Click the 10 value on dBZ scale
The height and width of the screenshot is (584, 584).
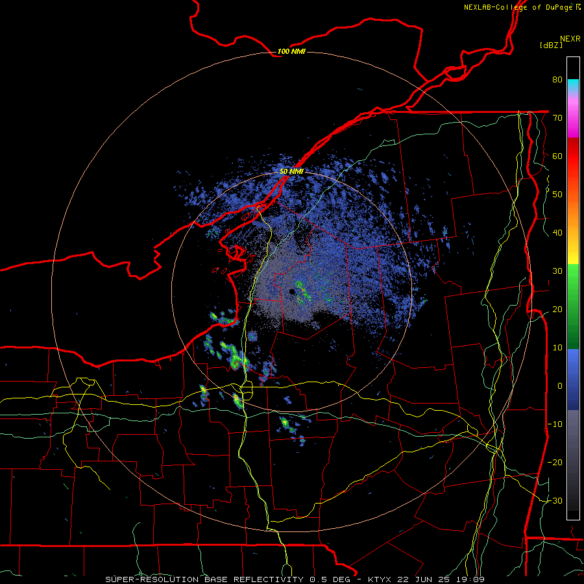[557, 348]
